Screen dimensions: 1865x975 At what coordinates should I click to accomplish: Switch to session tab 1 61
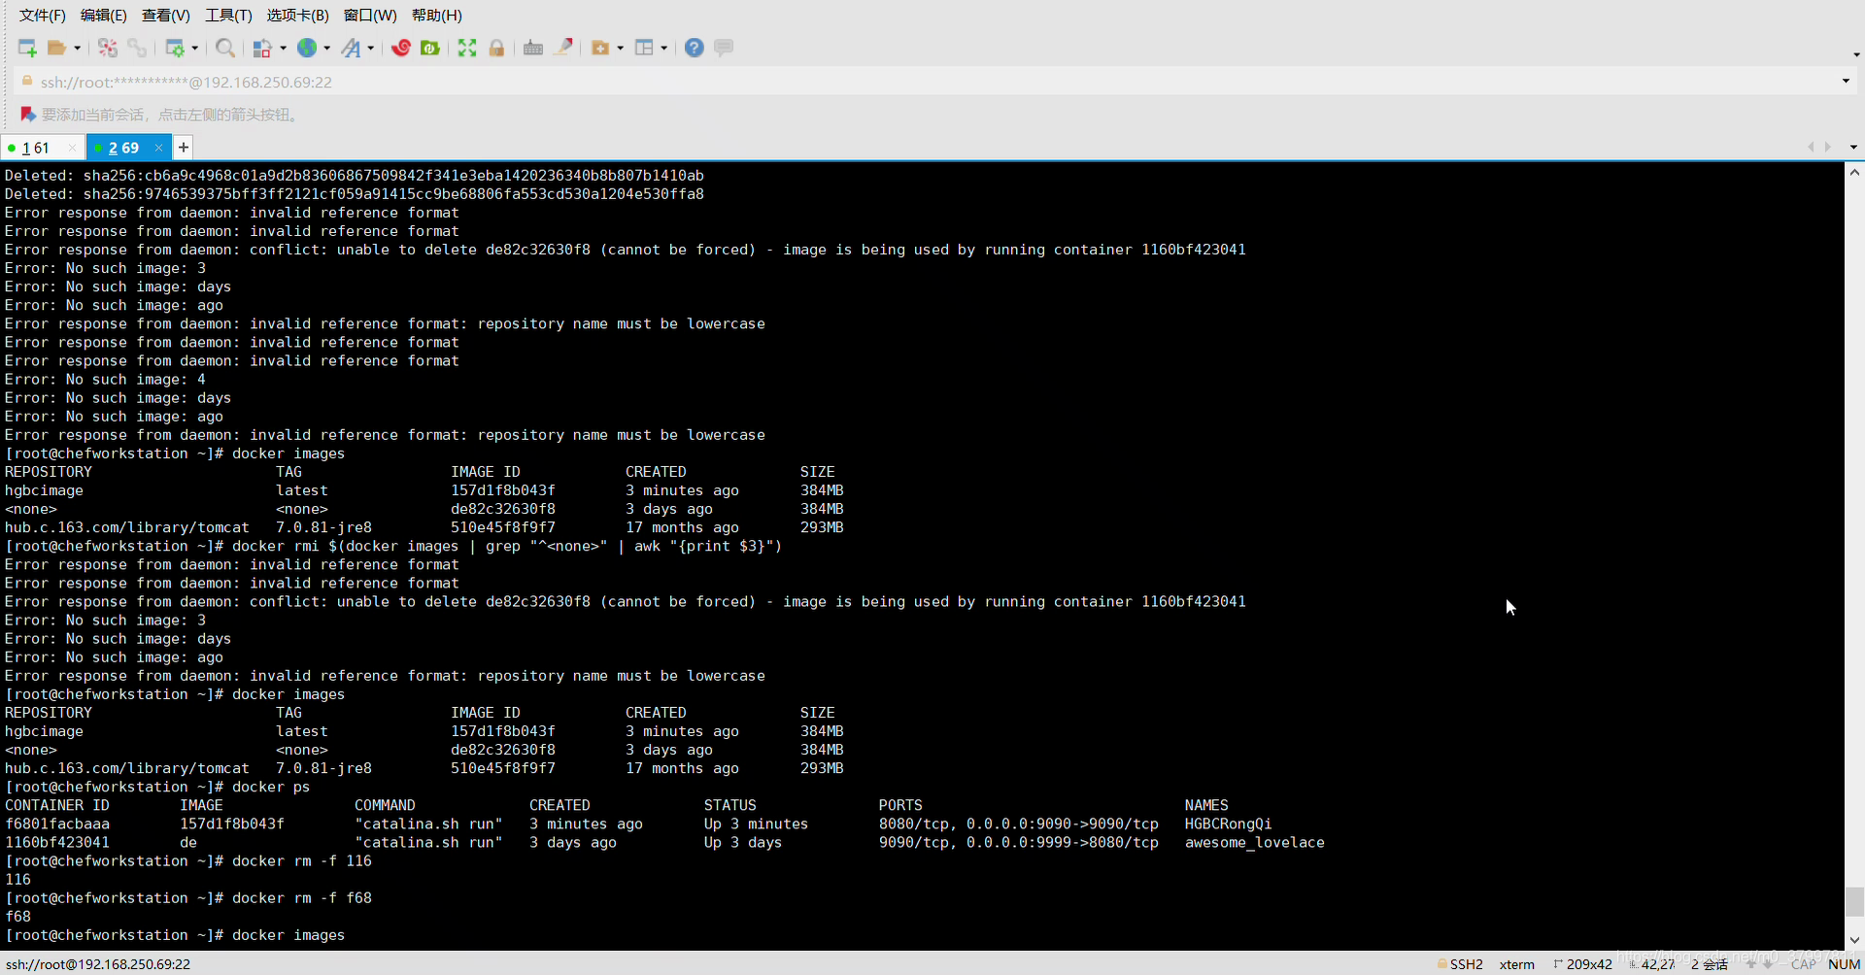36,148
